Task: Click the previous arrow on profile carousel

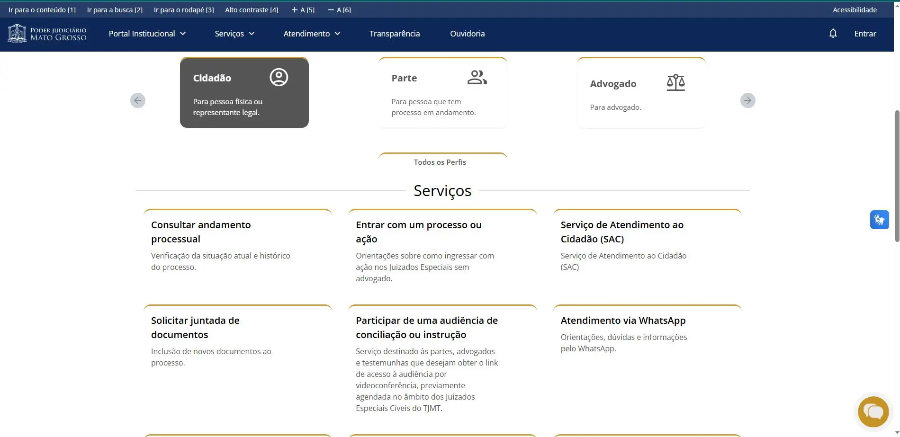Action: click(x=138, y=100)
